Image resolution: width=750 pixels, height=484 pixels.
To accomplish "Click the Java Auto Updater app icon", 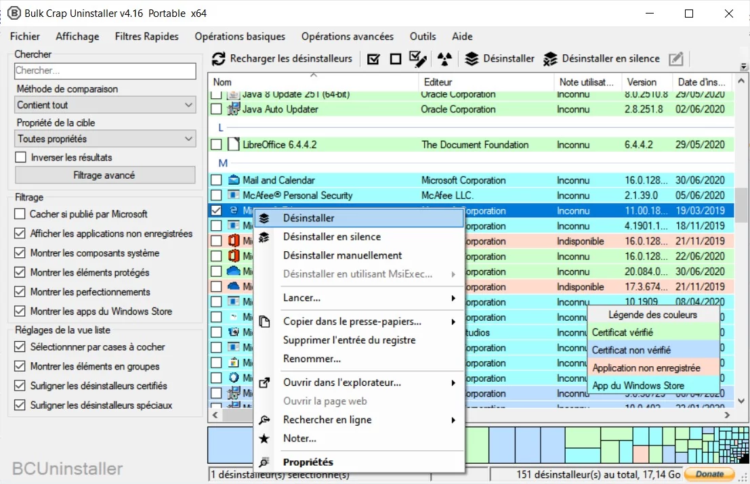I will [x=234, y=110].
